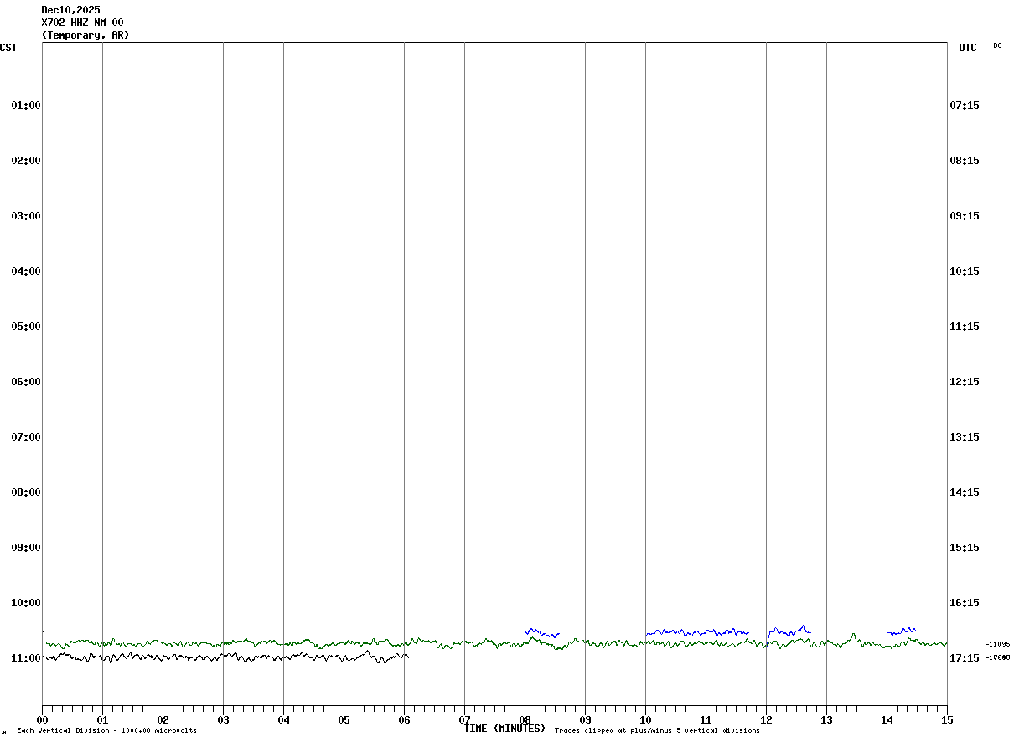1014x742 pixels.
Task: Click minute tick label 13
Action: [826, 719]
